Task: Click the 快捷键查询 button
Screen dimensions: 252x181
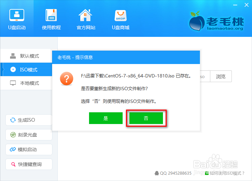Action: 29,164
